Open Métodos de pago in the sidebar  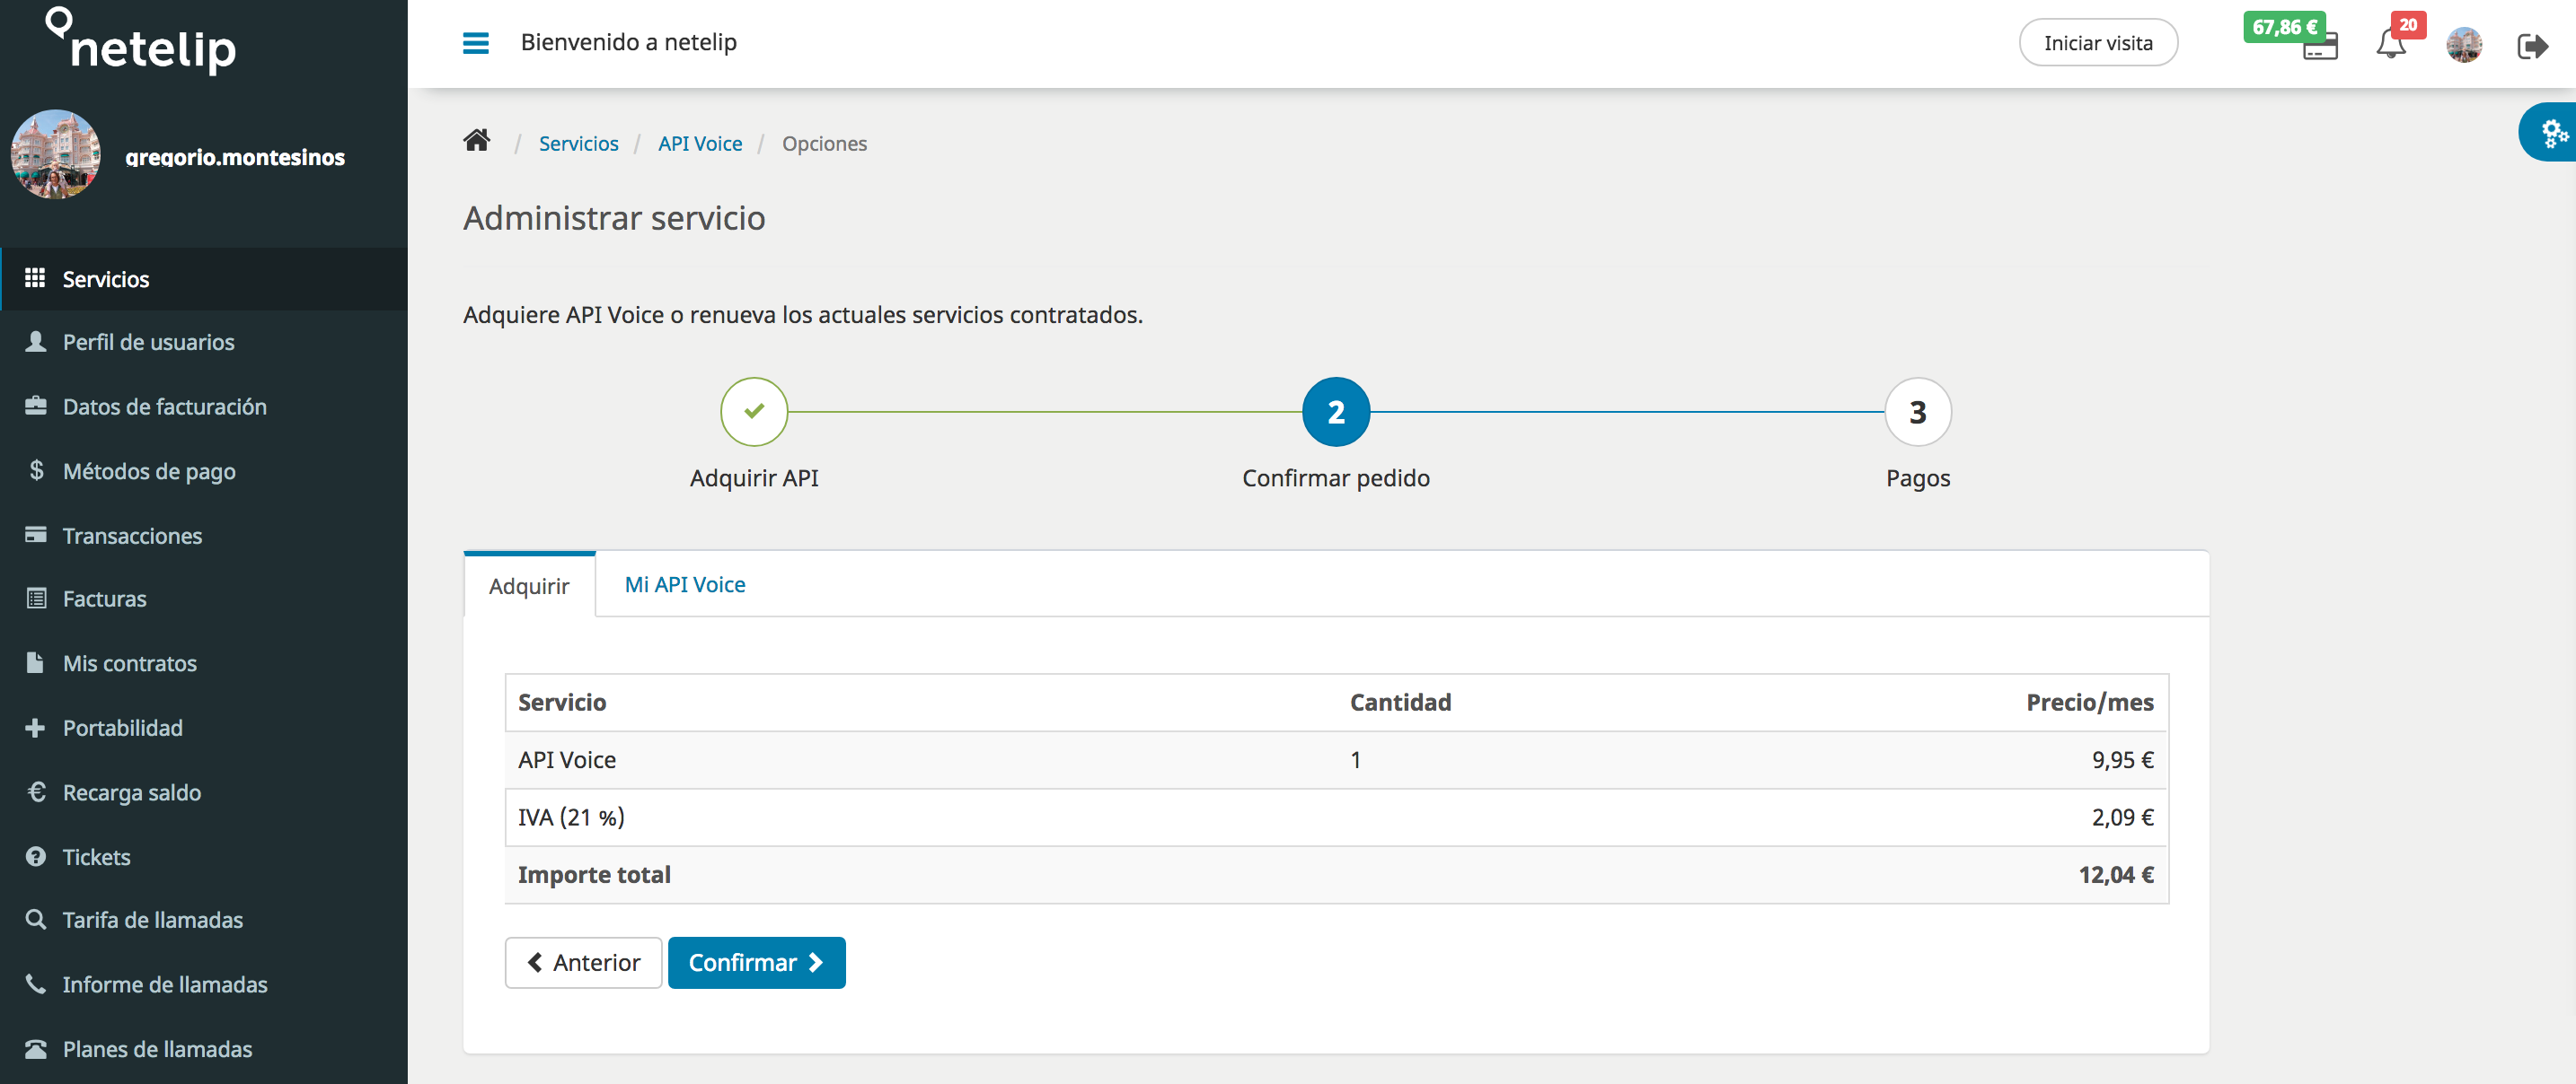[x=204, y=470]
